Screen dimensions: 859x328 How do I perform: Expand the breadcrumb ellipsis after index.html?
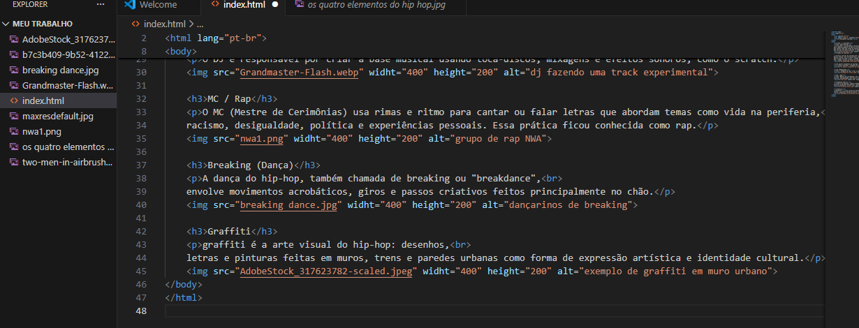199,24
